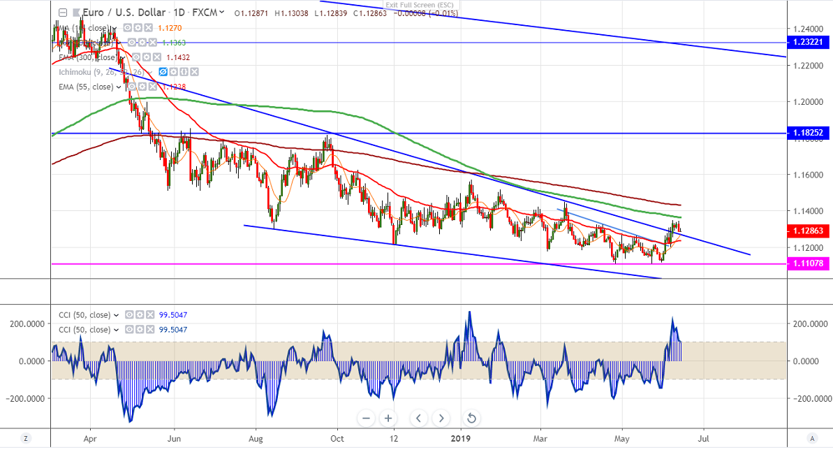The height and width of the screenshot is (450, 833).
Task: Expand the Ichimoku (9, 26, 52, 26) dropdown arrow
Action: [151, 73]
